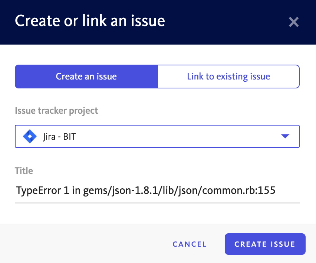Dismiss the dialog with the X icon
This screenshot has height=263, width=316.
[x=293, y=22]
